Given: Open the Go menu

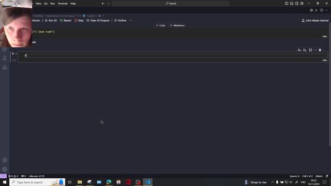Looking at the screenshot, I should [x=46, y=4].
